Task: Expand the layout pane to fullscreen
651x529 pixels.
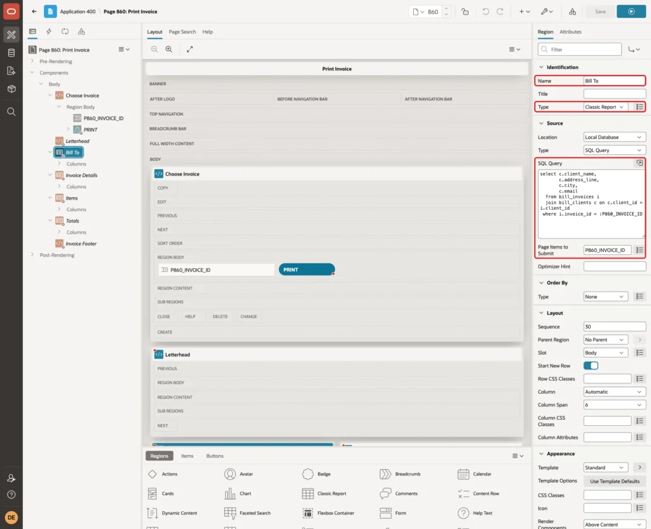Action: click(x=189, y=49)
